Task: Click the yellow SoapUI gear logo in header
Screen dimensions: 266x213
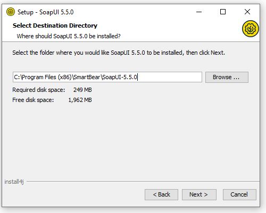Action: (251, 29)
